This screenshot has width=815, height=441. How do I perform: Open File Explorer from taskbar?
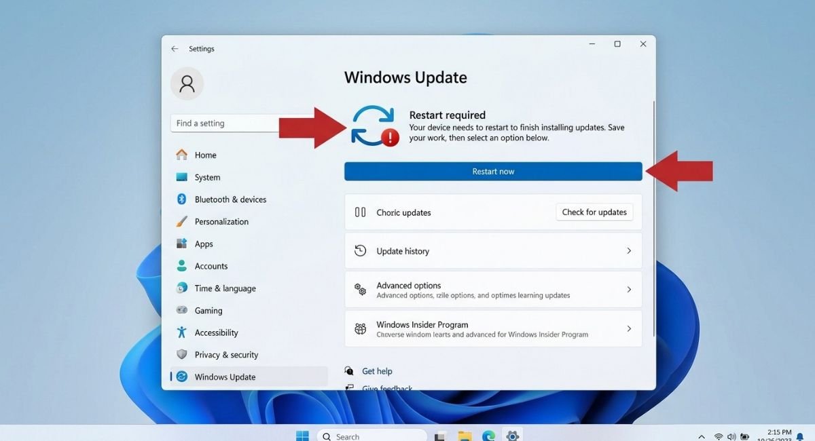[x=465, y=436]
